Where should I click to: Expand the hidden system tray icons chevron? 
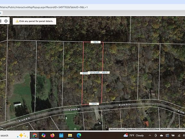click(150, 135)
